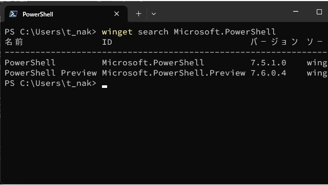This screenshot has height=185, width=328.
Task: Click the PowerShell icon in the tab
Action: pyautogui.click(x=13, y=14)
